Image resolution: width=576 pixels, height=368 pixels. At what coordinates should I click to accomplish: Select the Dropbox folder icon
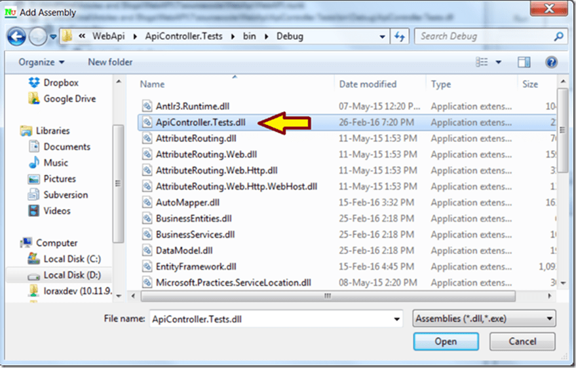(34, 83)
